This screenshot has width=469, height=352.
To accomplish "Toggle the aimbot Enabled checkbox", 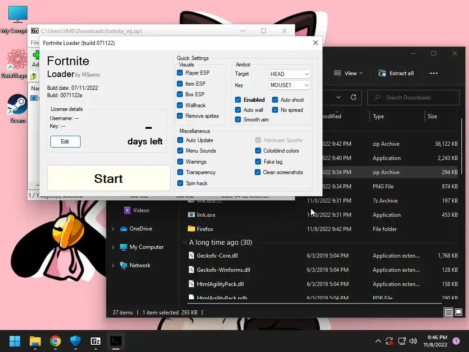I will [x=238, y=99].
